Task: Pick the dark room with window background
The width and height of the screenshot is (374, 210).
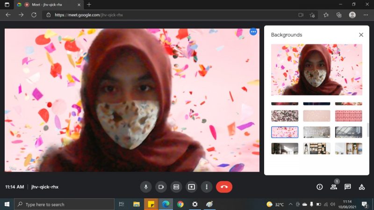Action: click(x=285, y=148)
